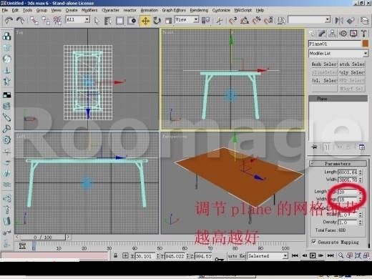Click Go to End playback button
The width and height of the screenshot is (372, 279).
[x=331, y=255]
